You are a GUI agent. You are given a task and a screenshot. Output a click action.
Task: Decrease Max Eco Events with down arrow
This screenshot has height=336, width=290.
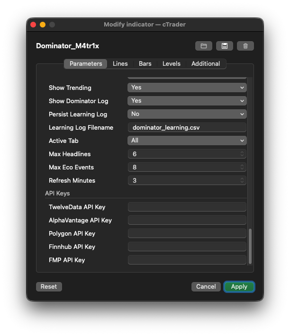click(242, 169)
